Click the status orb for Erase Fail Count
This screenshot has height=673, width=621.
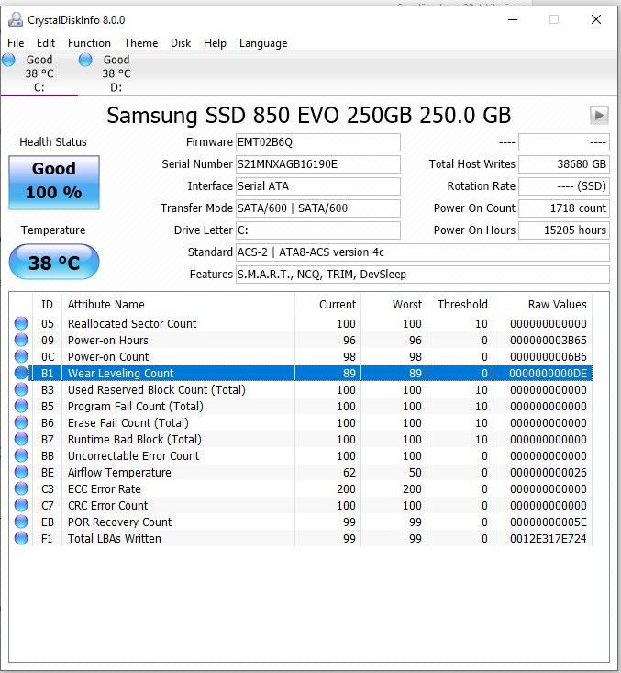[x=21, y=422]
